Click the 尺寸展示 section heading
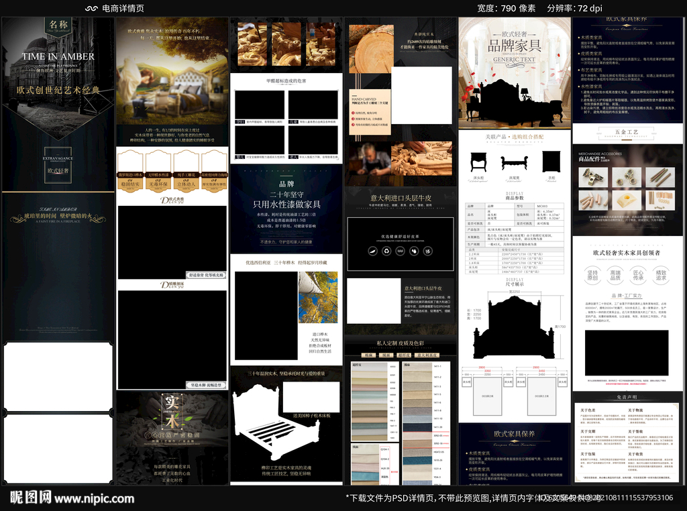This screenshot has width=687, height=511. click(x=515, y=284)
